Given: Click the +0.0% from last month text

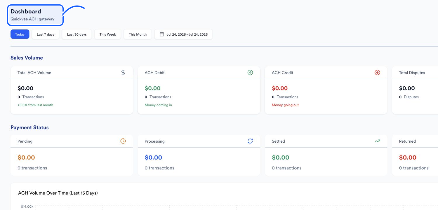Looking at the screenshot, I should click(x=35, y=105).
